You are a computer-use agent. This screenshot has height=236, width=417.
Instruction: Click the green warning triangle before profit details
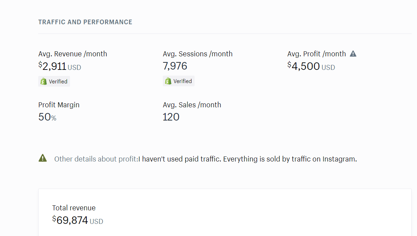pos(42,158)
